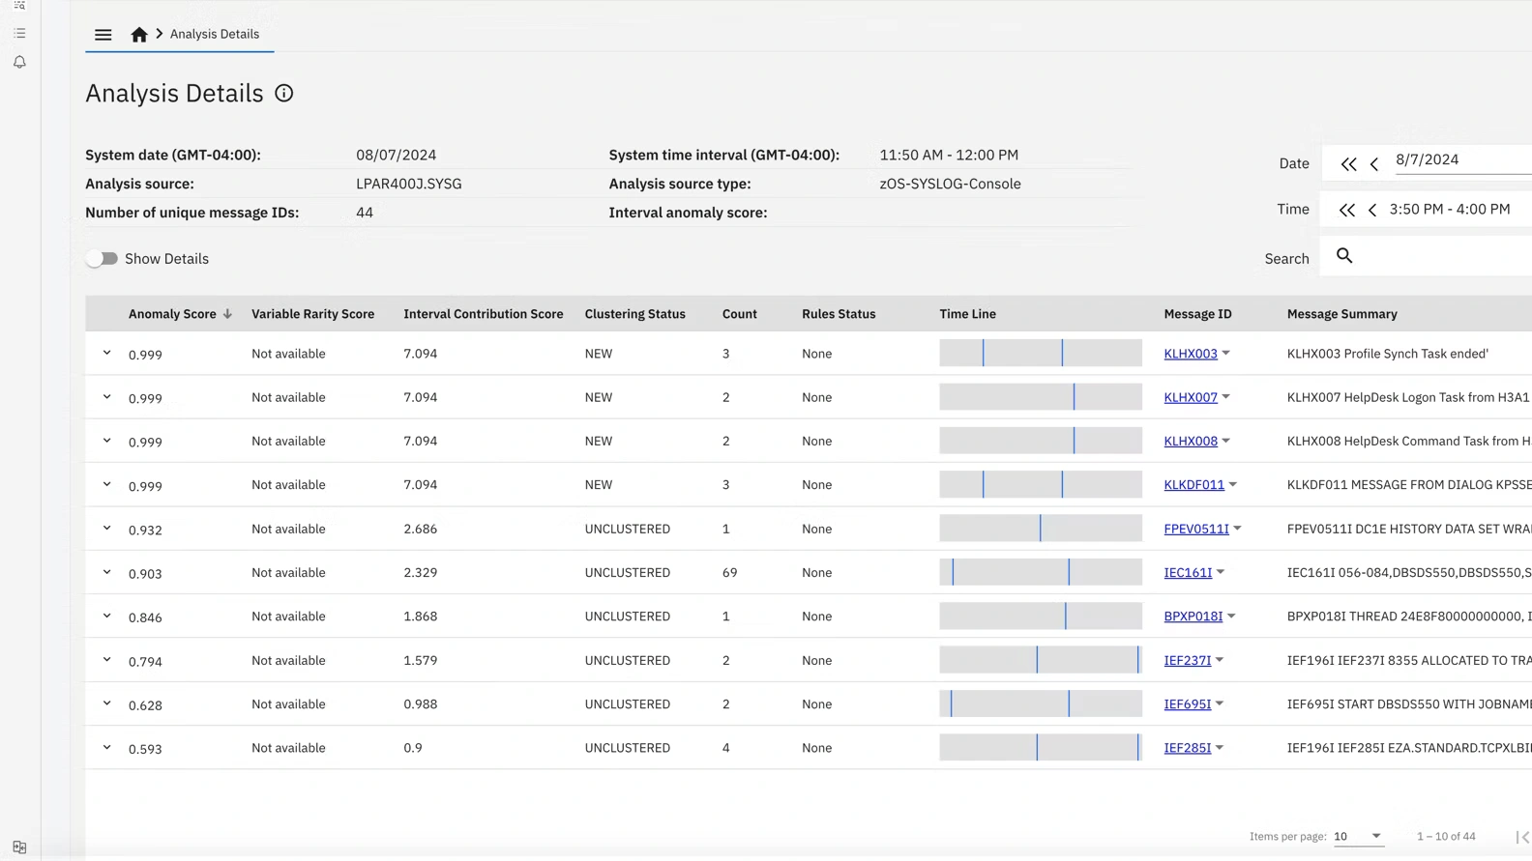This screenshot has height=861, width=1532.
Task: Open the hamburger navigation menu
Action: 103,35
